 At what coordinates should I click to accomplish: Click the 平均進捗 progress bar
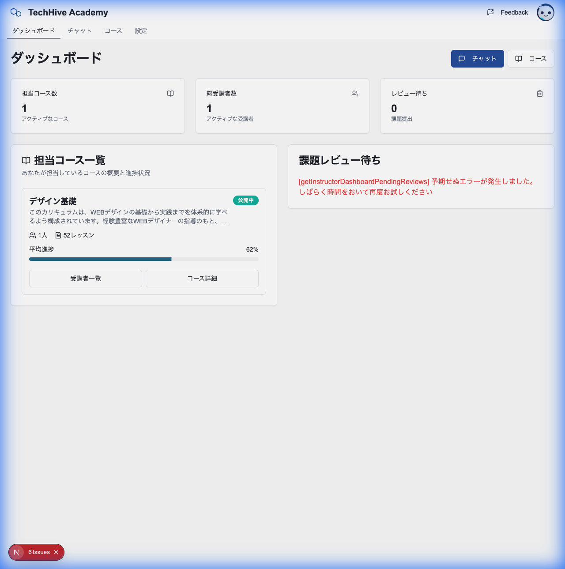pos(144,259)
